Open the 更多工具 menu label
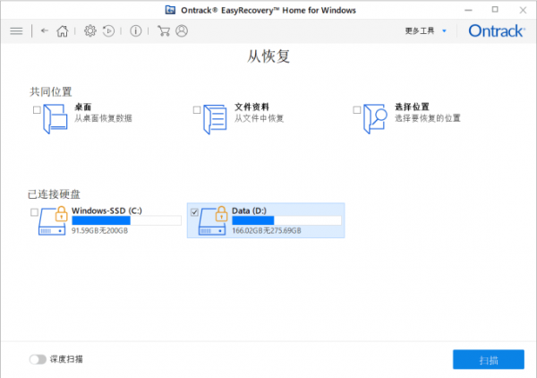Image resolution: width=537 pixels, height=378 pixels. pyautogui.click(x=420, y=30)
